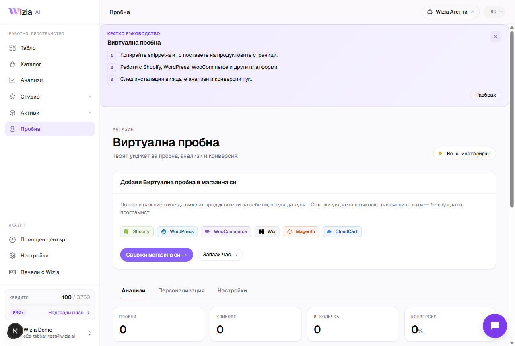This screenshot has width=515, height=346.
Task: Click the credits progress bar
Action: (x=49, y=305)
